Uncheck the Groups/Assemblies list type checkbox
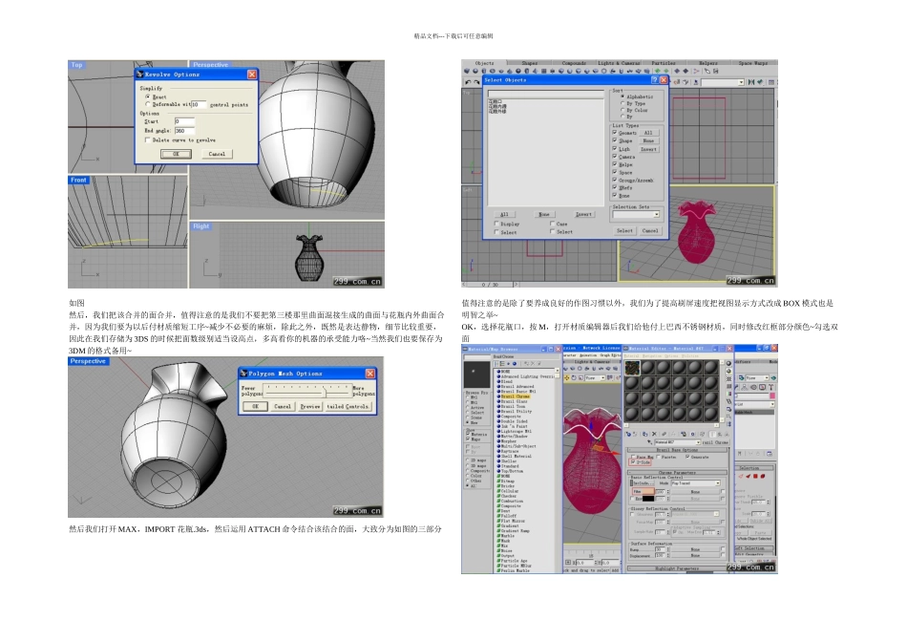 [615, 180]
